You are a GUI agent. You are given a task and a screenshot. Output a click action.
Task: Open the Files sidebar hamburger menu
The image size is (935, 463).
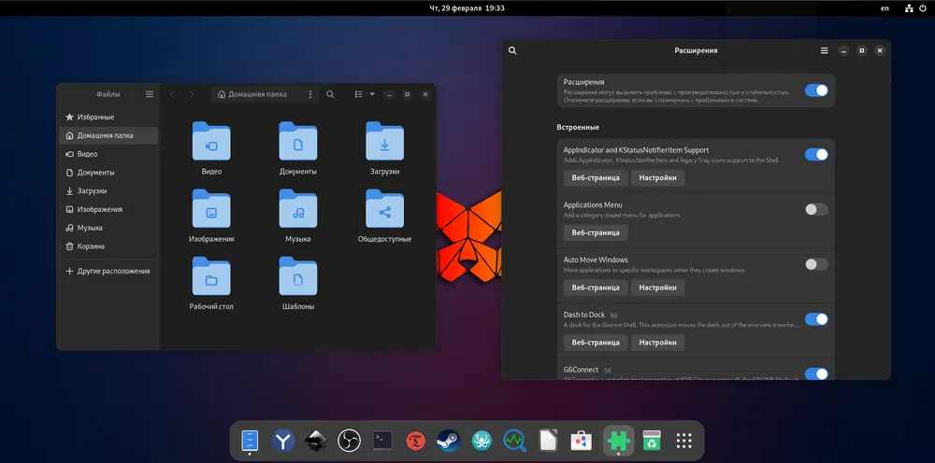150,94
